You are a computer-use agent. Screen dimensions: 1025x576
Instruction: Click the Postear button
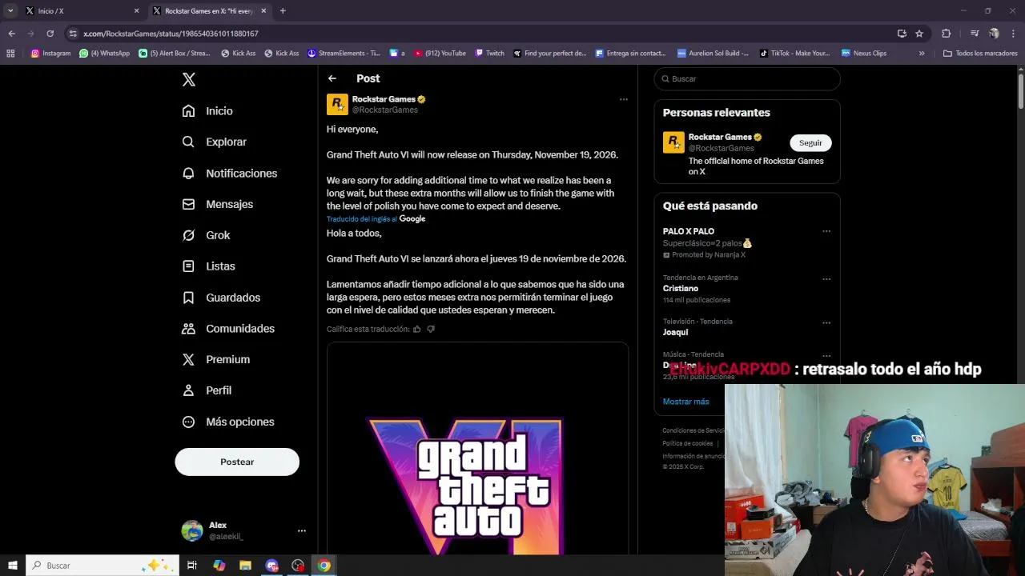[x=237, y=462]
